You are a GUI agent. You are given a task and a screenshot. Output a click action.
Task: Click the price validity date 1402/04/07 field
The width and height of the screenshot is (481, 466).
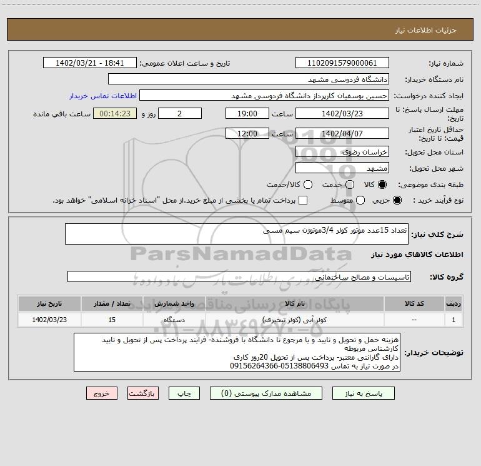(x=342, y=134)
